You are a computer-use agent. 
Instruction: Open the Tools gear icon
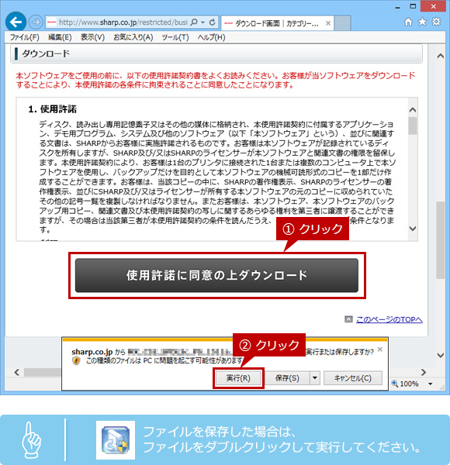[x=436, y=22]
